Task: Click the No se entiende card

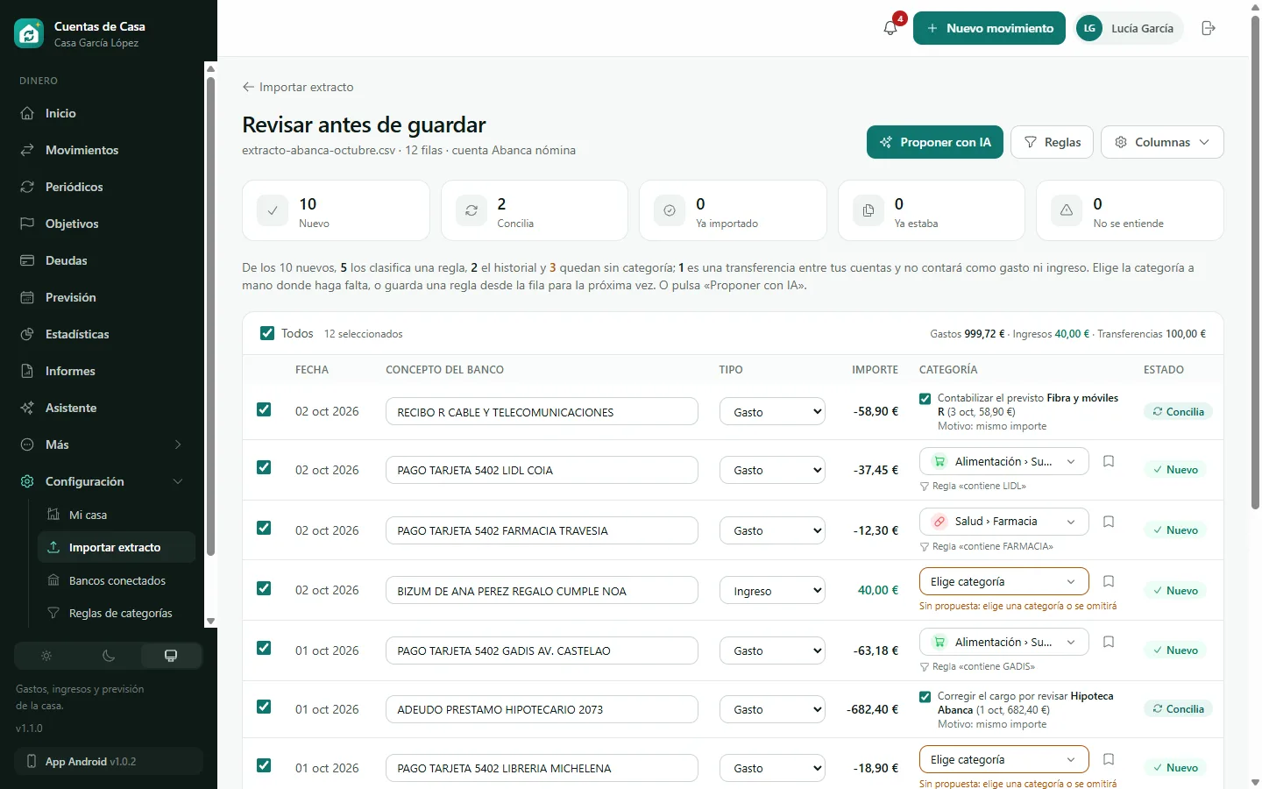Action: 1130,210
